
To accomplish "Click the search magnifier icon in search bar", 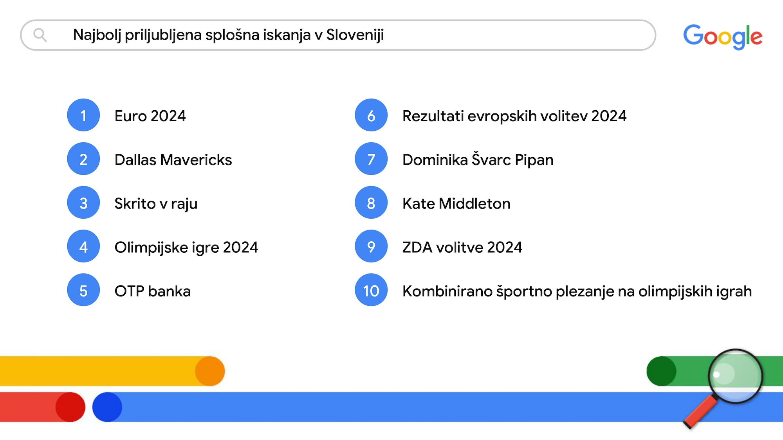I will (x=40, y=35).
